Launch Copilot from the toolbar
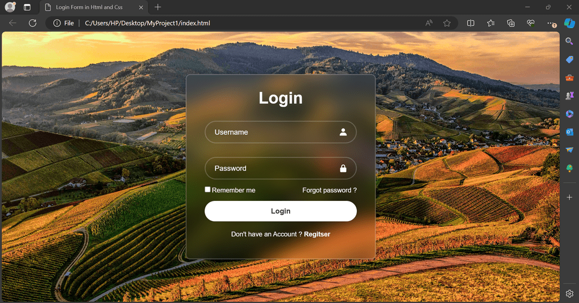Screen dimensions: 579x303 pyautogui.click(x=569, y=23)
